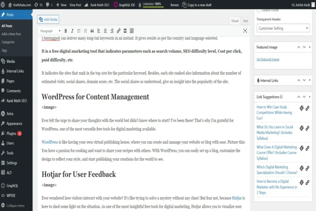Click Set featured image link
Screen dimensions: 316x211
coord(268,59)
